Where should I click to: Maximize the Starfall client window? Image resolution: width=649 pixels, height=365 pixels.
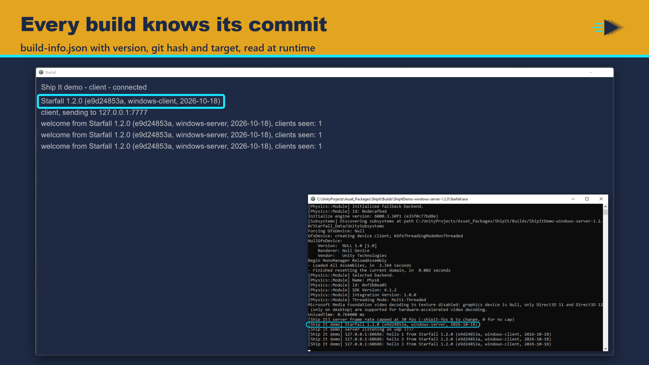(605, 72)
